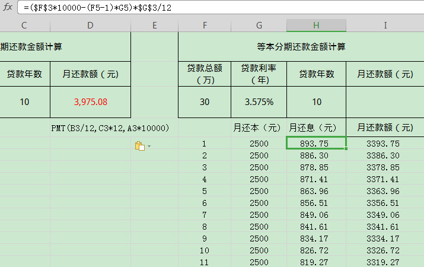Select column D header
This screenshot has height=267, width=424.
[x=90, y=26]
